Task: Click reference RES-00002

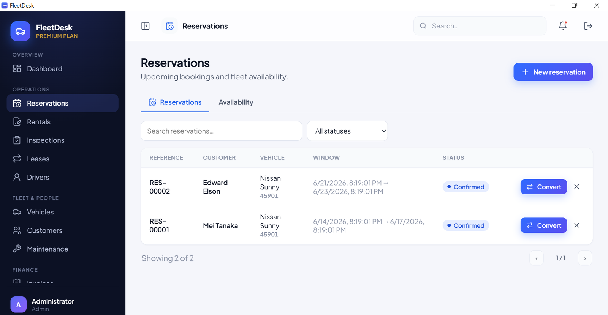Action: click(160, 187)
